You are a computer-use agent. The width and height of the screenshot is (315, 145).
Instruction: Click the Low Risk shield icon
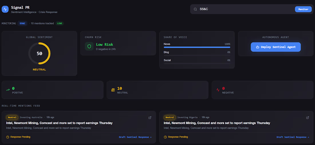[x=89, y=46]
